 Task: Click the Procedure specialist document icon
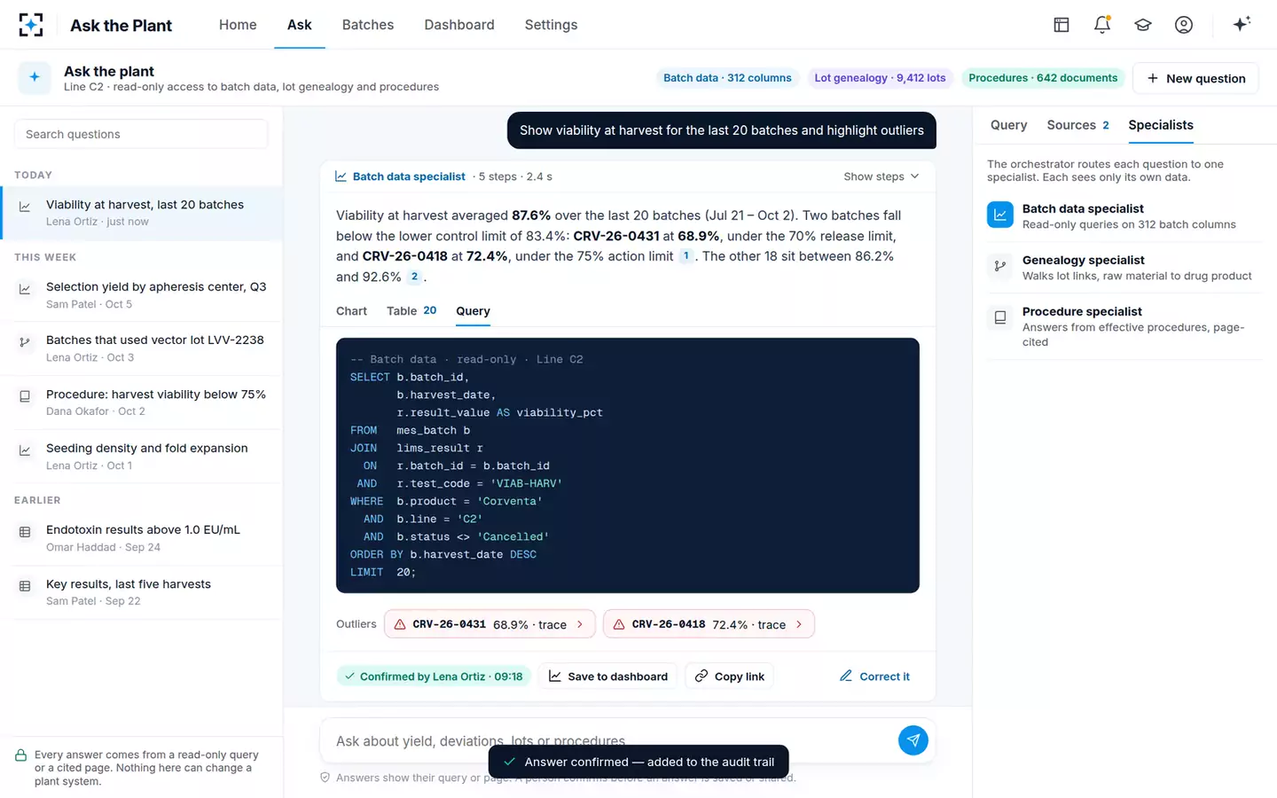[1000, 317]
